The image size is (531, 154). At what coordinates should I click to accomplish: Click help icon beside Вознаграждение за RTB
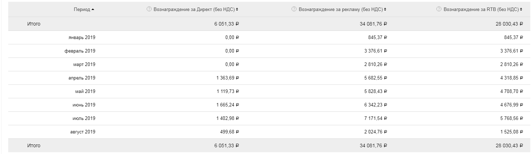(x=439, y=9)
